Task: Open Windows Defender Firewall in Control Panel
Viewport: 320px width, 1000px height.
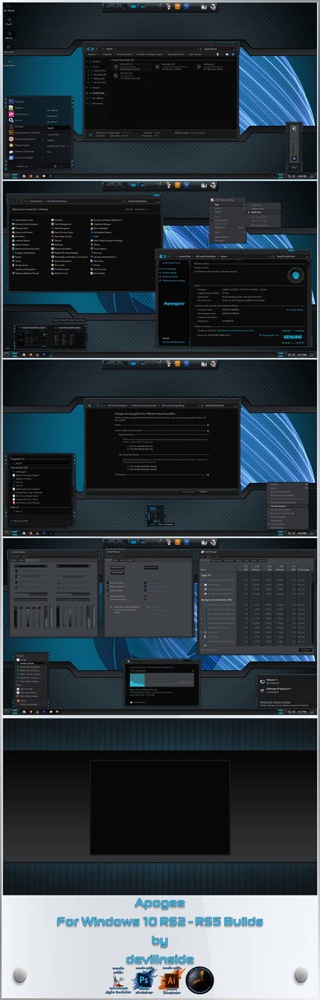Action: [26, 273]
